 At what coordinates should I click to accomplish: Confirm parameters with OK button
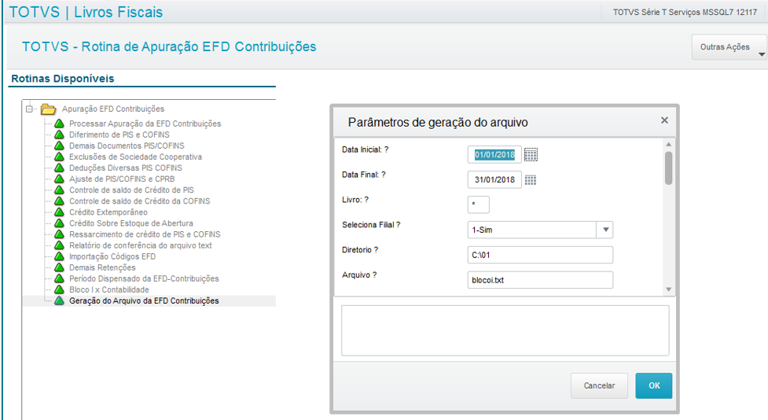click(x=654, y=385)
